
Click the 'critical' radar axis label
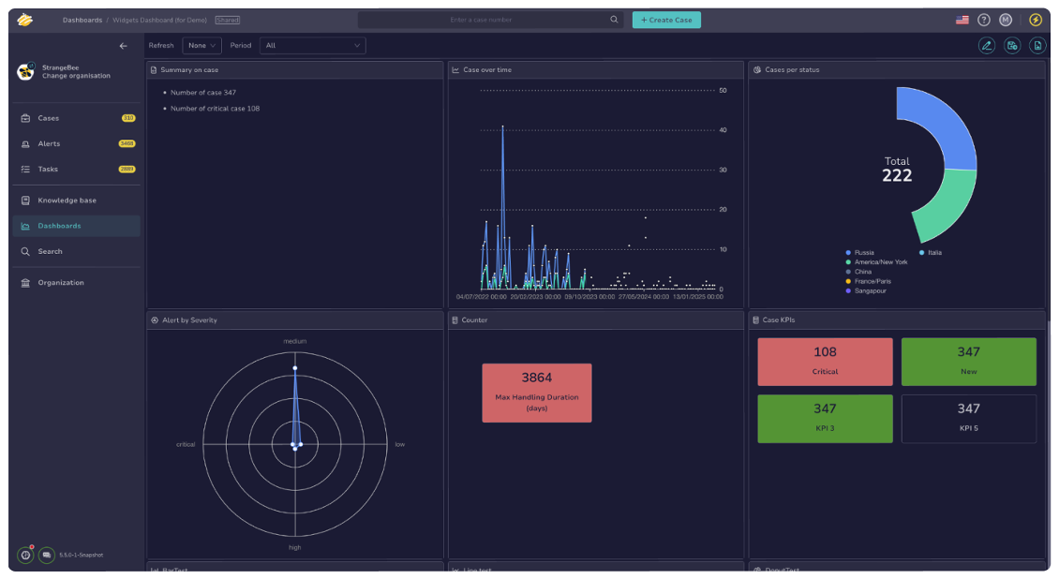click(x=186, y=445)
